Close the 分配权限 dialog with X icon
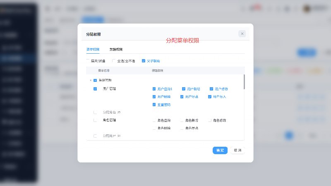The width and height of the screenshot is (331, 186). click(242, 34)
